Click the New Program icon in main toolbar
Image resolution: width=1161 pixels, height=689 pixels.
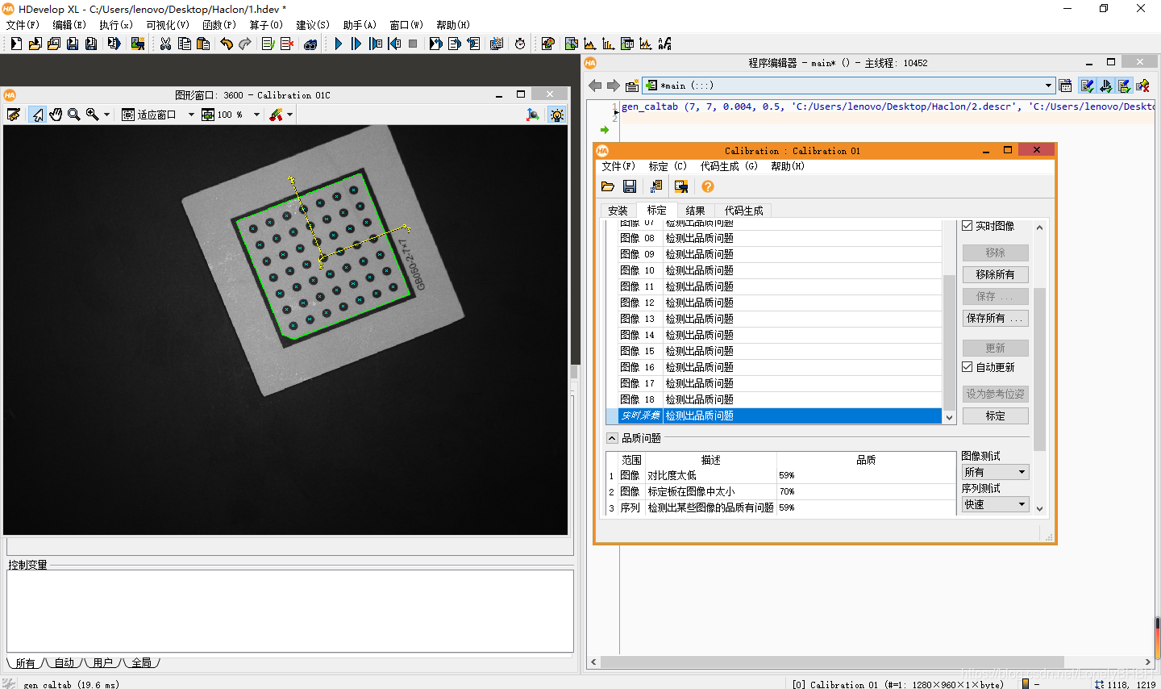click(x=15, y=44)
